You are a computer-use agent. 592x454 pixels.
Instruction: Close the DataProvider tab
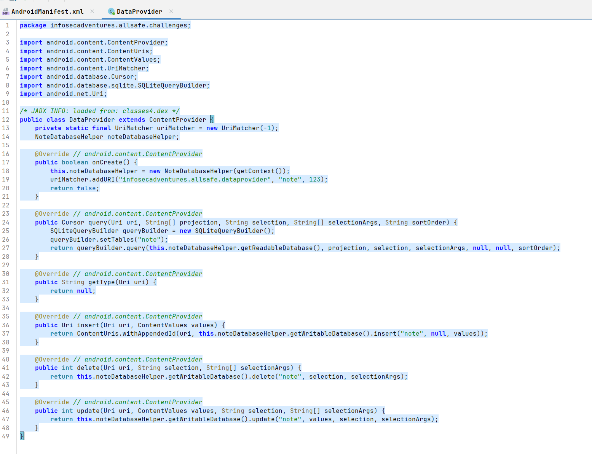(x=171, y=11)
